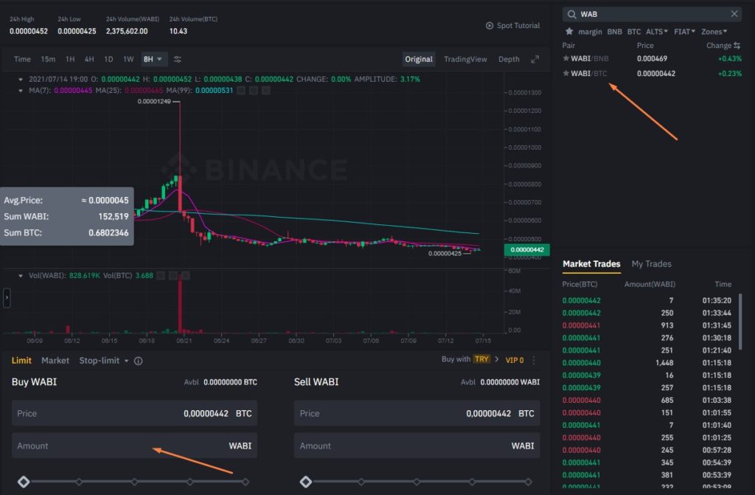Select 4H chart interval

(89, 59)
